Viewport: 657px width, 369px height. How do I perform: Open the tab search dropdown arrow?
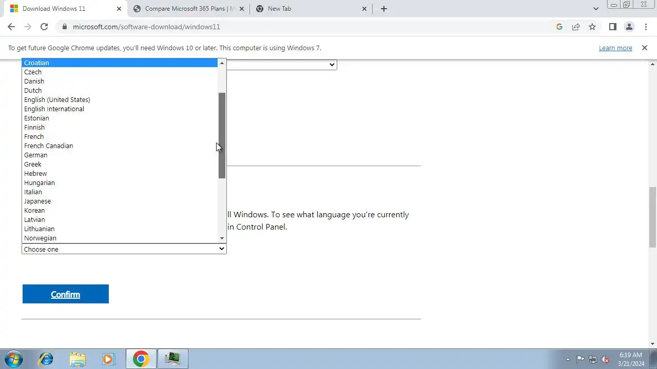click(x=596, y=9)
